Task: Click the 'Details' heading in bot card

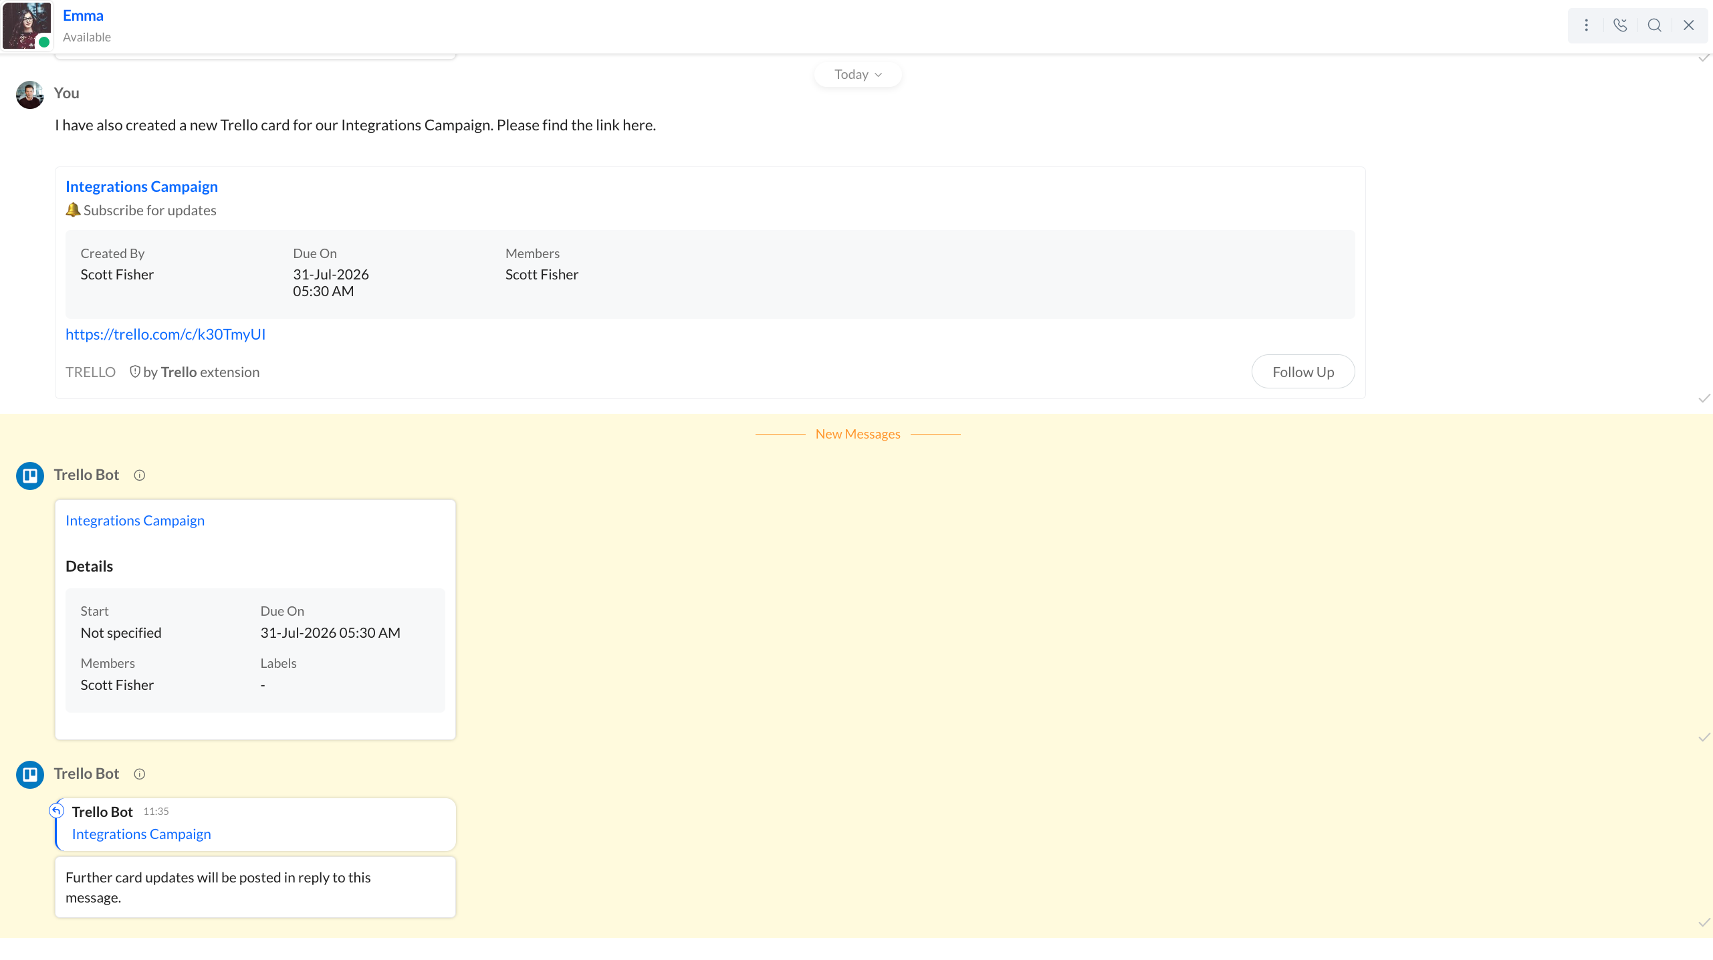Action: tap(89, 566)
